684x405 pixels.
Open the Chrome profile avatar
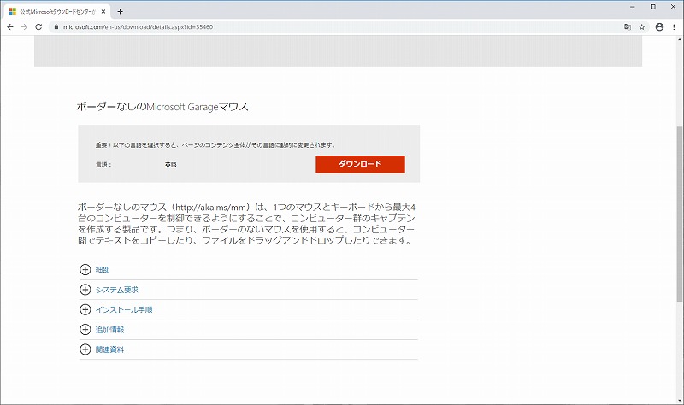659,27
